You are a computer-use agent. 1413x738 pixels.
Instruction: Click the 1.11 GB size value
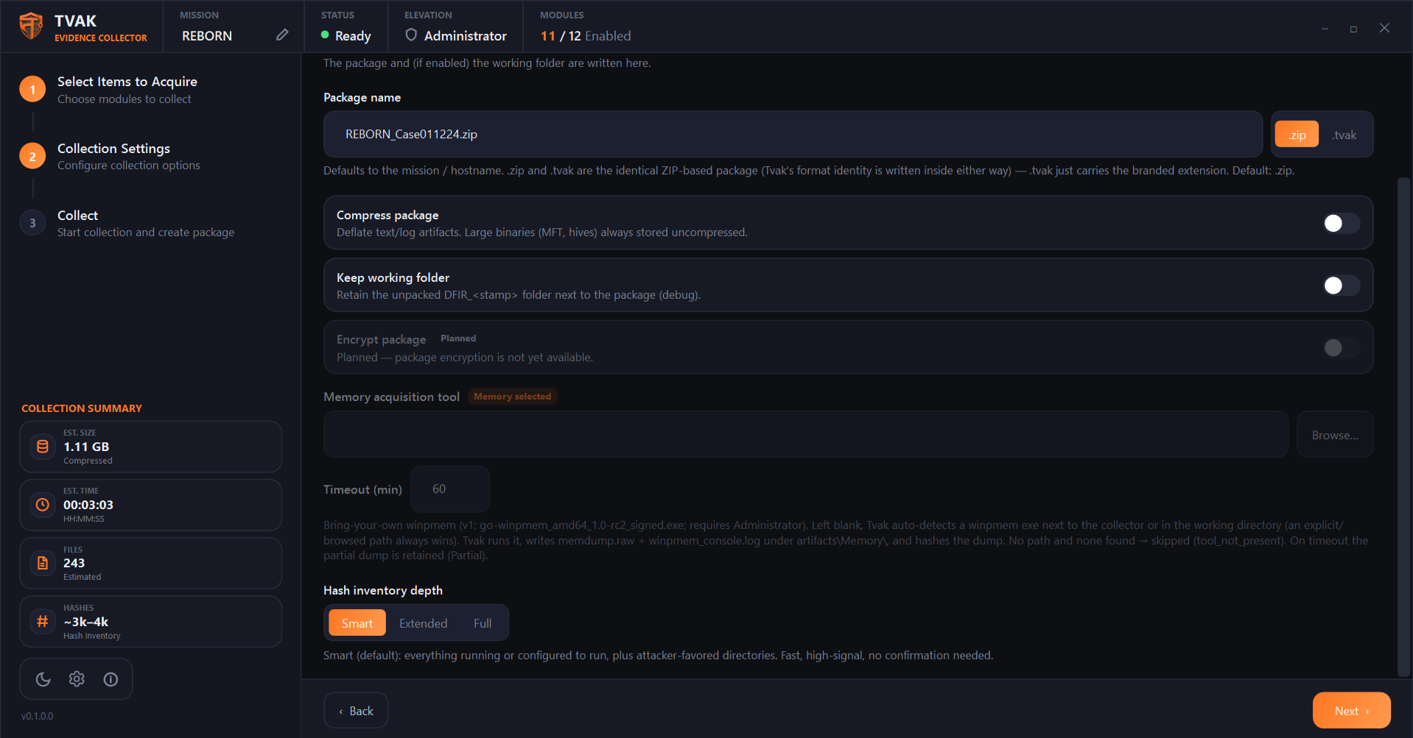tap(86, 447)
